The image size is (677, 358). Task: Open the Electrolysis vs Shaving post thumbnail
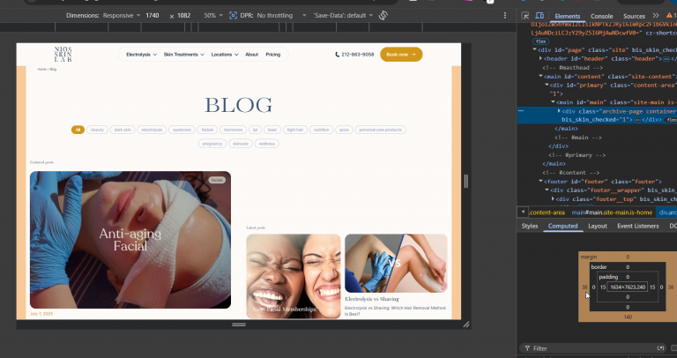coord(396,264)
